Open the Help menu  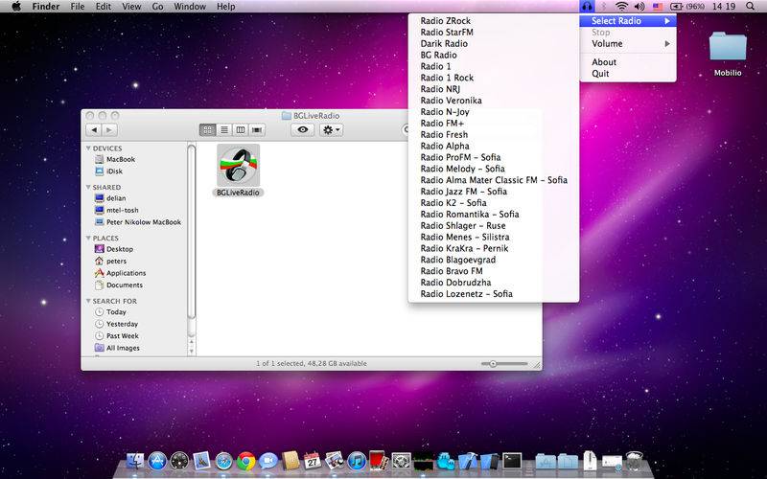(x=226, y=7)
